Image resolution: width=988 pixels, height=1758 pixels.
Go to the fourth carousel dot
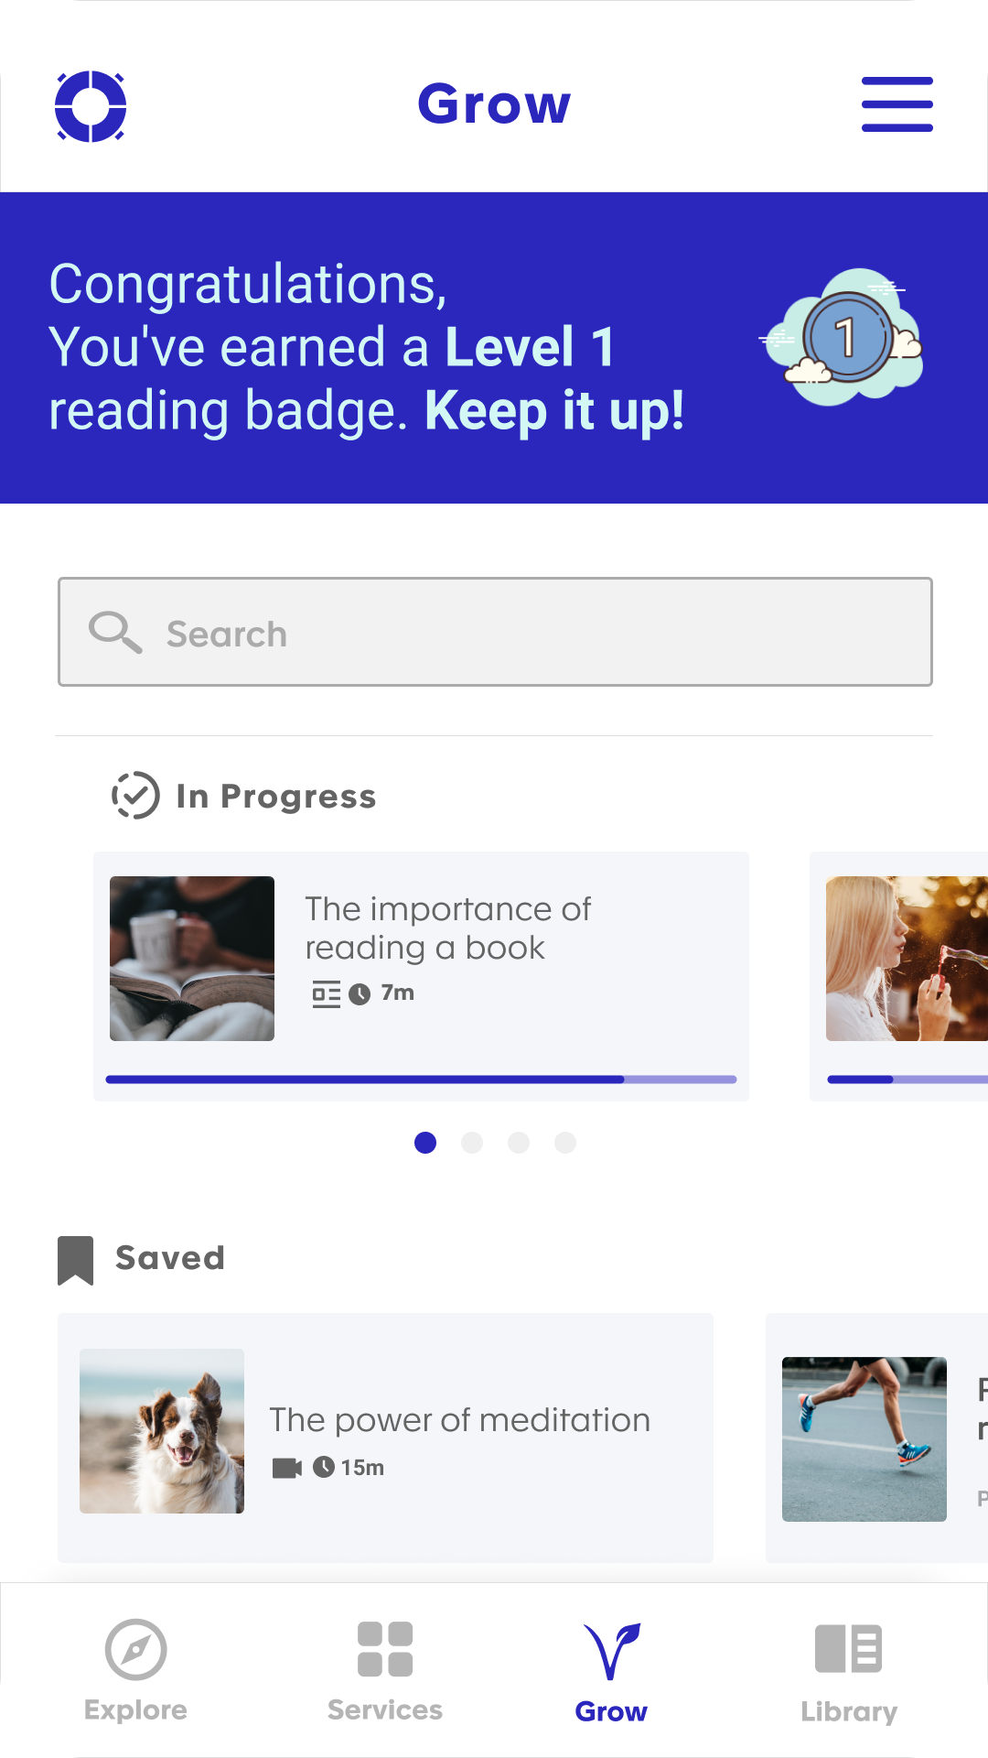click(x=565, y=1143)
